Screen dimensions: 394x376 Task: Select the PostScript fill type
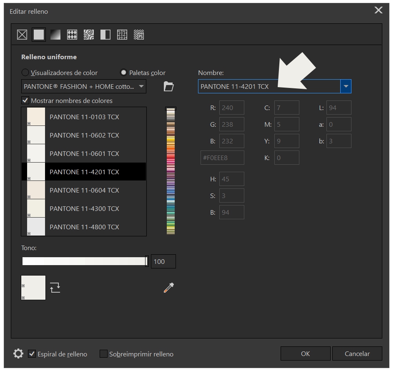138,35
